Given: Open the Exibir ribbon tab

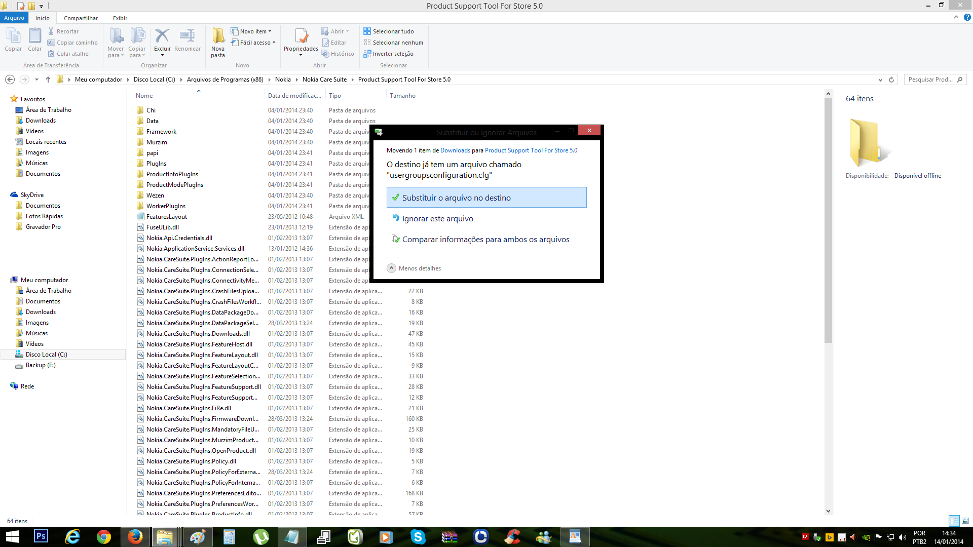Looking at the screenshot, I should pyautogui.click(x=120, y=18).
